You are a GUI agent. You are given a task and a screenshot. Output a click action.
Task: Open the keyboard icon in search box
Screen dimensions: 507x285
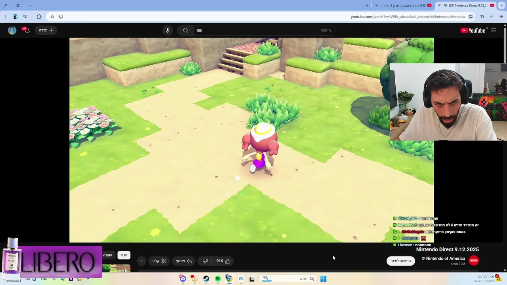tap(199, 30)
